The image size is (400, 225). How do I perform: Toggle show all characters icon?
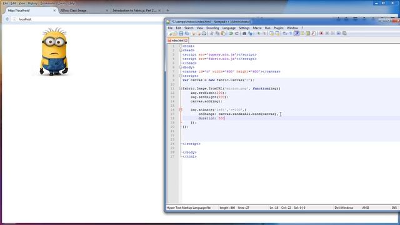(291, 33)
